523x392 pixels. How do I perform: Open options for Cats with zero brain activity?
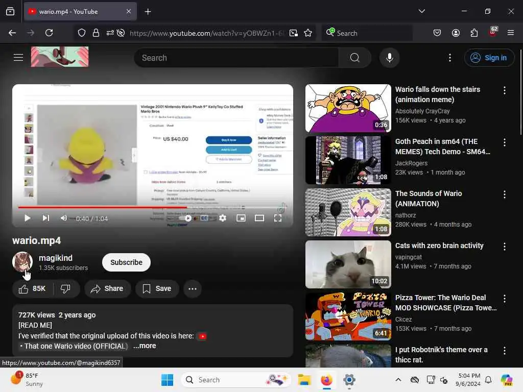504,247
